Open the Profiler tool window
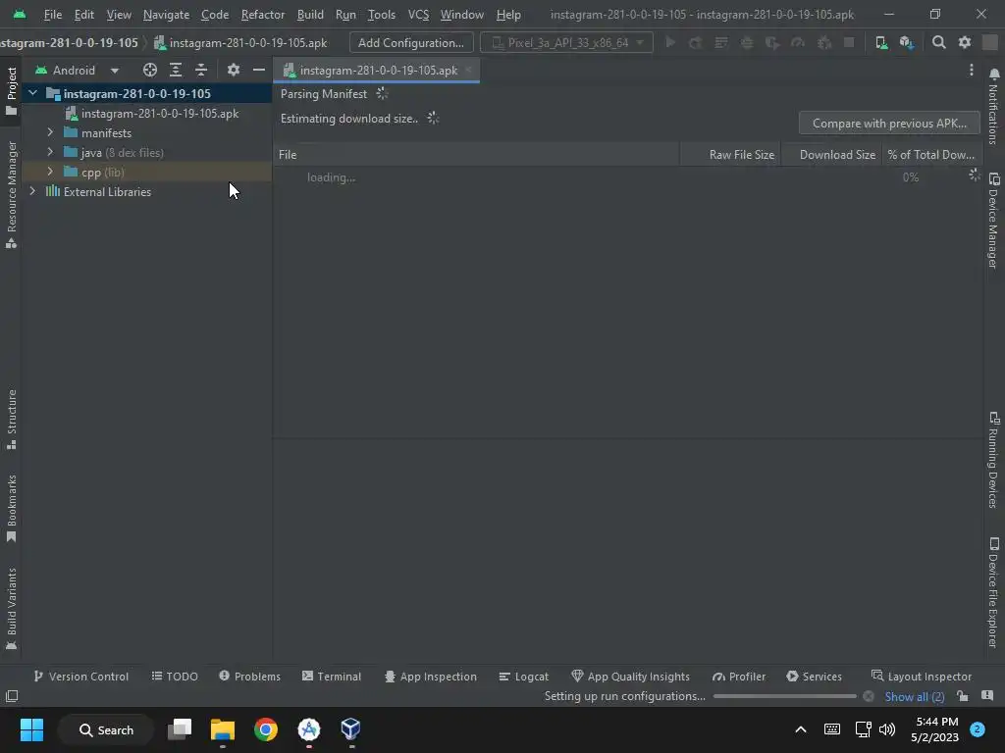1005x753 pixels. tap(739, 677)
